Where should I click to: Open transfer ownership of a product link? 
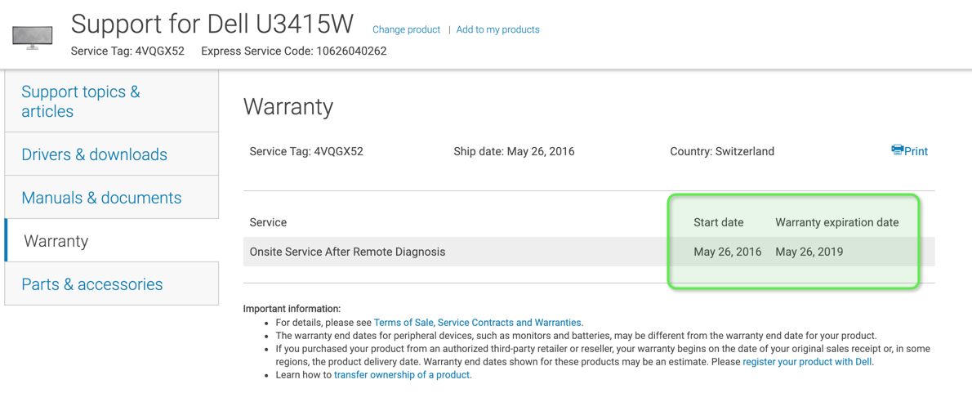[x=401, y=375]
